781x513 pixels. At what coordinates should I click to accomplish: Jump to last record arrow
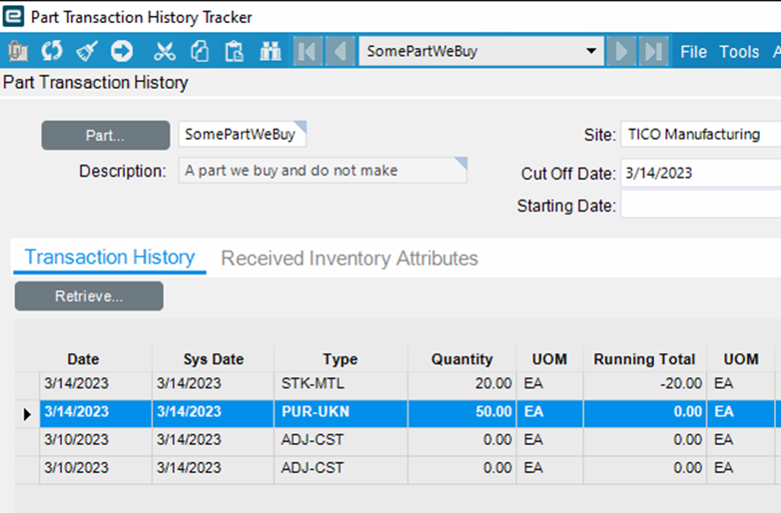653,51
